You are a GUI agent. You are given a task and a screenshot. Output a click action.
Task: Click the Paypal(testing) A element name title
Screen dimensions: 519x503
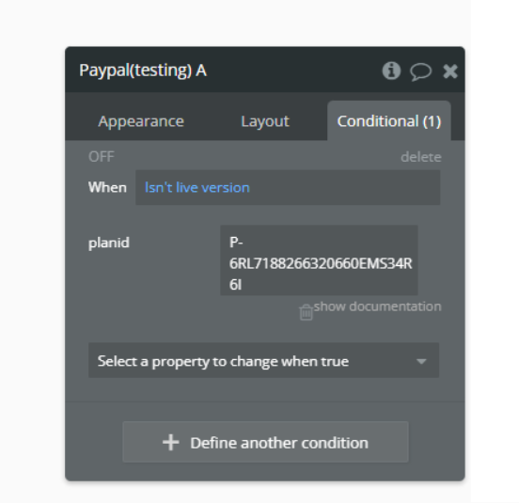[x=143, y=71]
